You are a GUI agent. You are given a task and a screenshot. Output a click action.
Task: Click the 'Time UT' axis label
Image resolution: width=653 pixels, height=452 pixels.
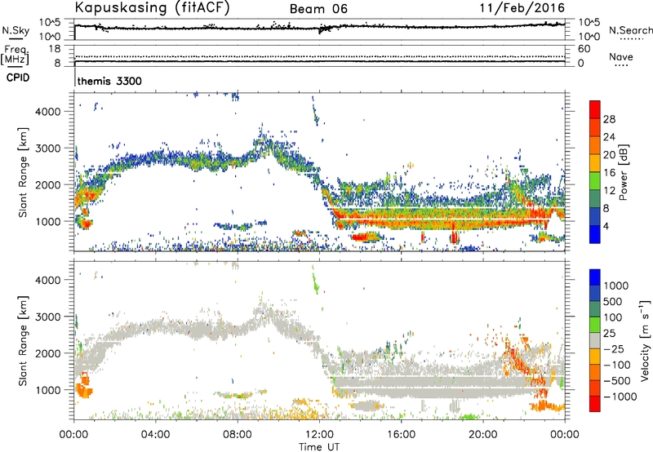tap(319, 446)
